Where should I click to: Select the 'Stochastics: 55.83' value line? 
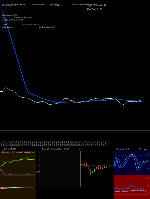click(x=10, y=15)
